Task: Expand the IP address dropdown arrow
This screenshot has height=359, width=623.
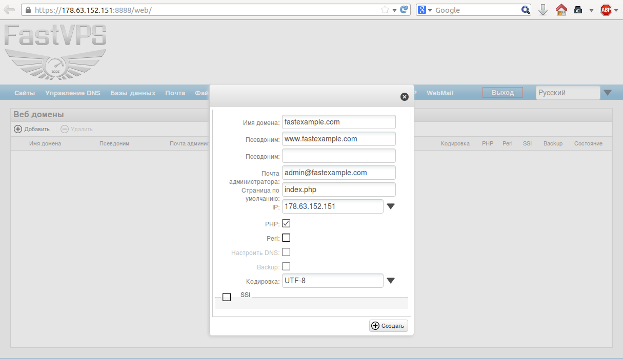Action: [x=391, y=206]
